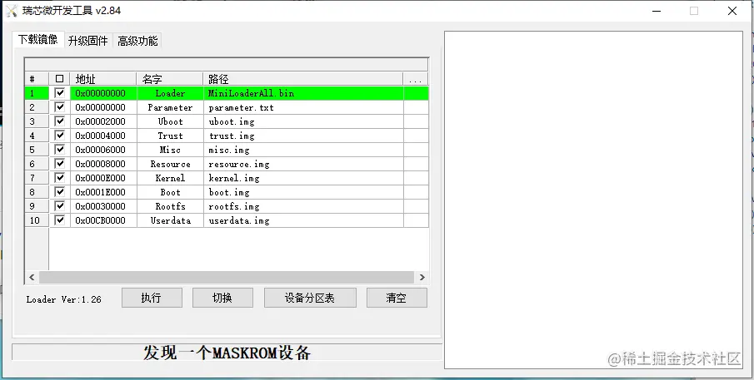Image resolution: width=754 pixels, height=380 pixels.
Task: Click address 0x00004000 cell
Action: 104,136
